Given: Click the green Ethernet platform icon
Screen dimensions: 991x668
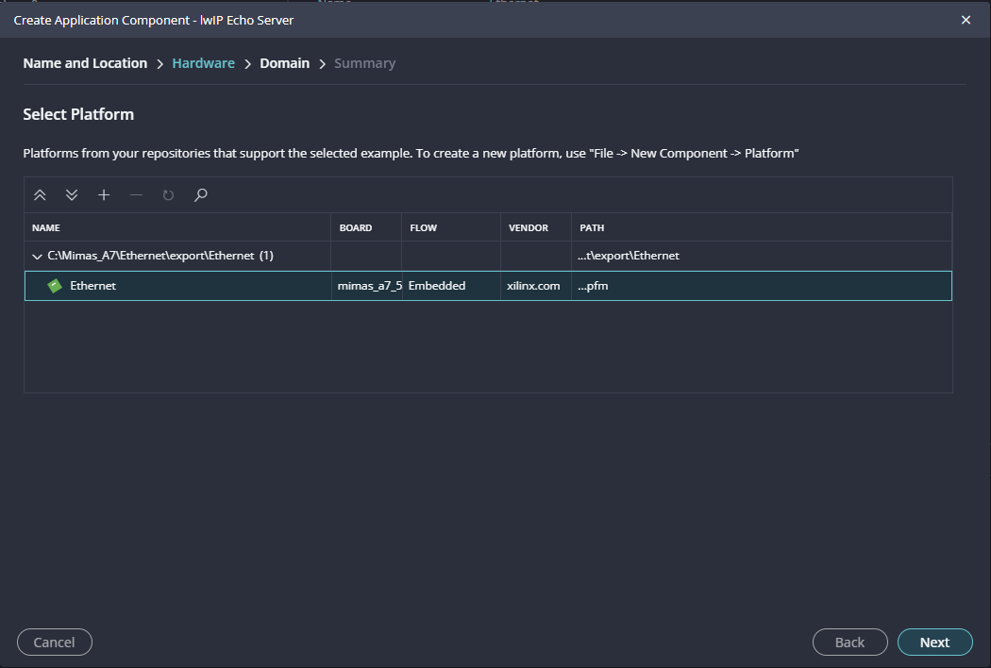Looking at the screenshot, I should click(x=55, y=286).
